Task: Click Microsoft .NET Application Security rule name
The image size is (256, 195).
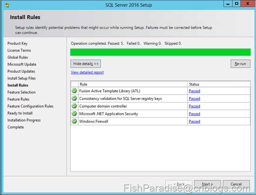Action: pyautogui.click(x=109, y=114)
